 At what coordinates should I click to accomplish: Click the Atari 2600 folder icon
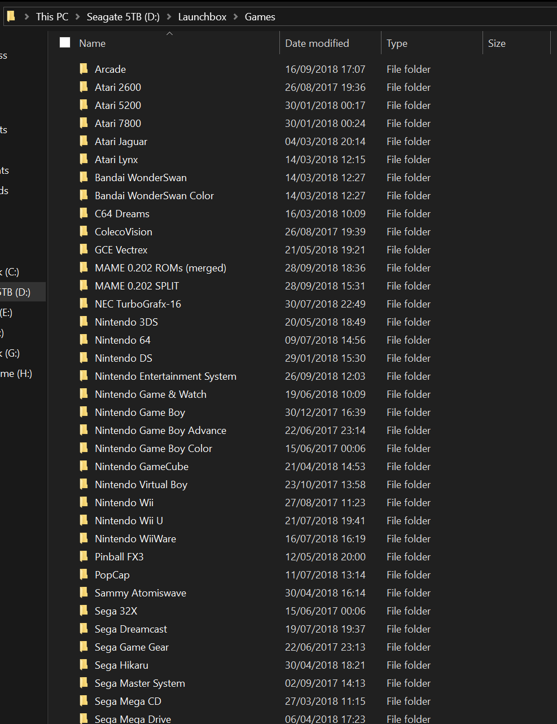pos(84,87)
